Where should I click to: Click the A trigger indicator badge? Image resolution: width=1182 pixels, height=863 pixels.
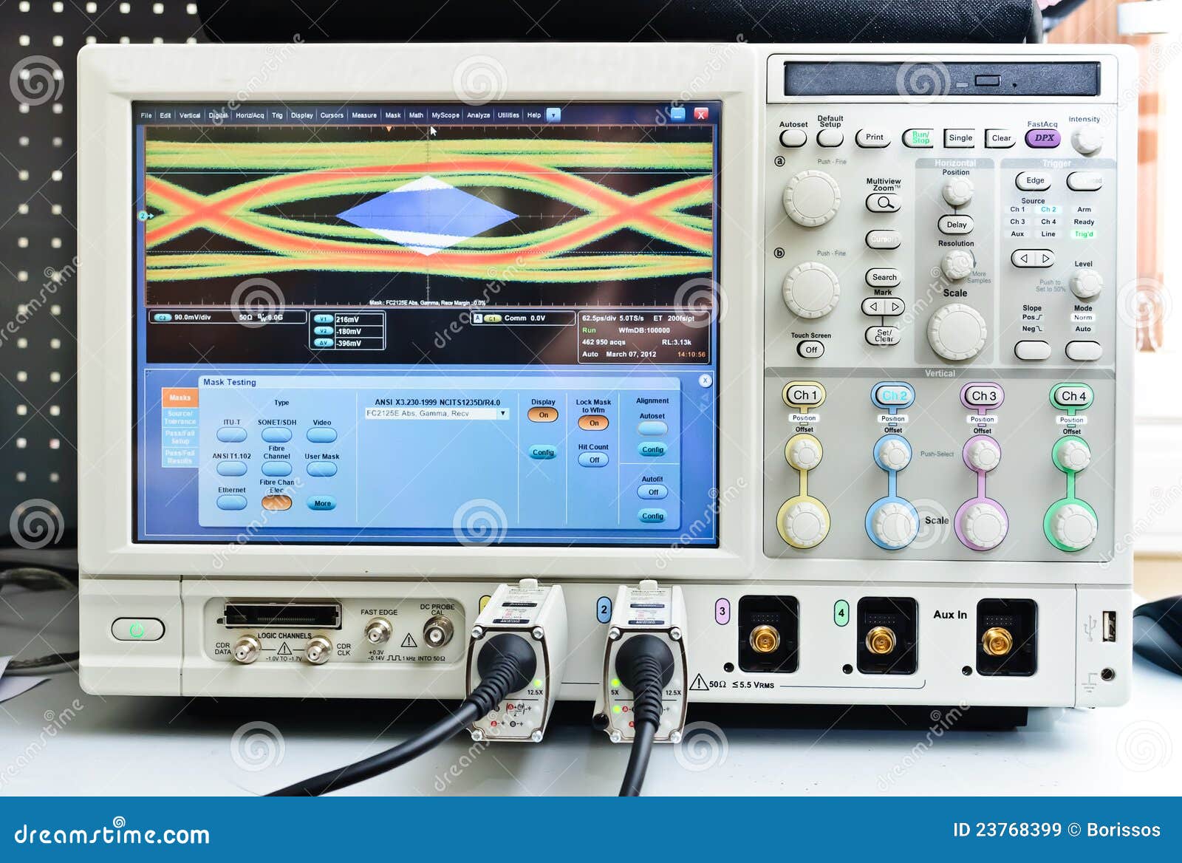pos(476,318)
